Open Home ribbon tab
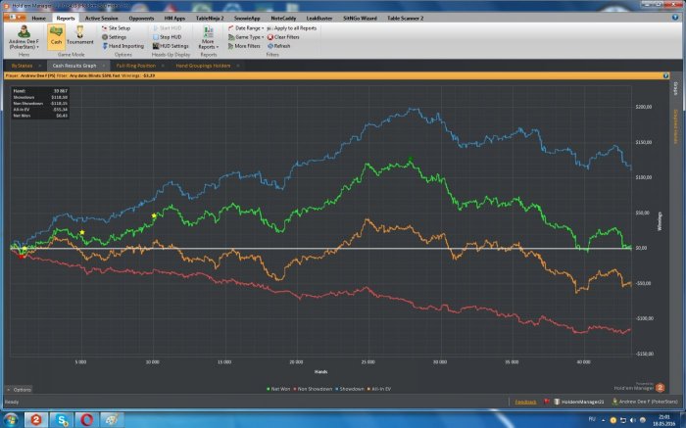 38,18
